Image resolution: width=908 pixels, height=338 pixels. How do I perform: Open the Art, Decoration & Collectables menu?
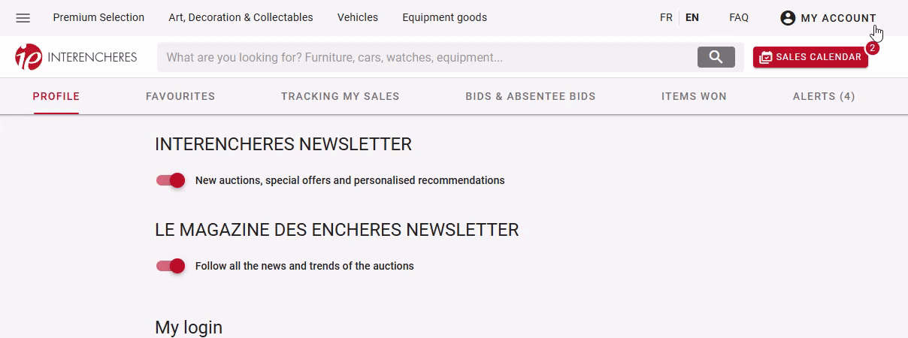(x=241, y=17)
